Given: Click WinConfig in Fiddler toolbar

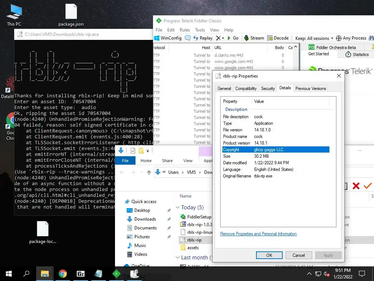Looking at the screenshot, I should (x=168, y=38).
